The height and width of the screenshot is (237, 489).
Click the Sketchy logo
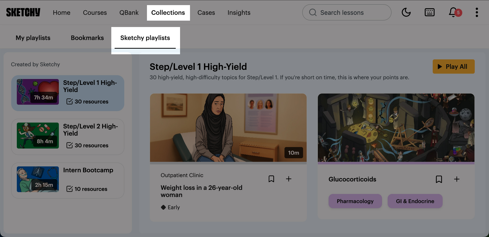tap(23, 12)
